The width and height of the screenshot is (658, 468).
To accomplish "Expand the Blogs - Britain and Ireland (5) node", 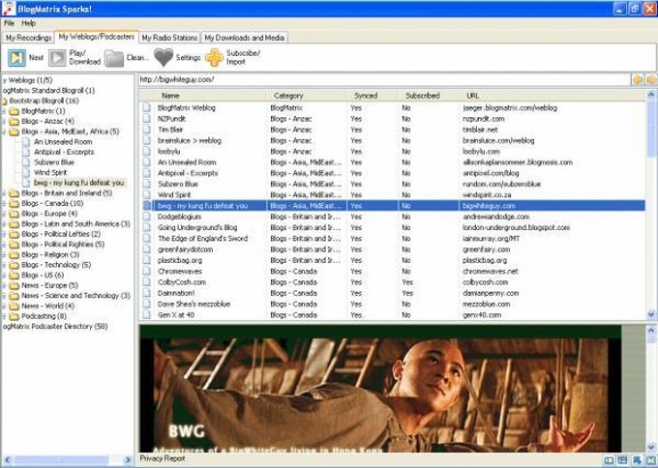I will pos(4,193).
